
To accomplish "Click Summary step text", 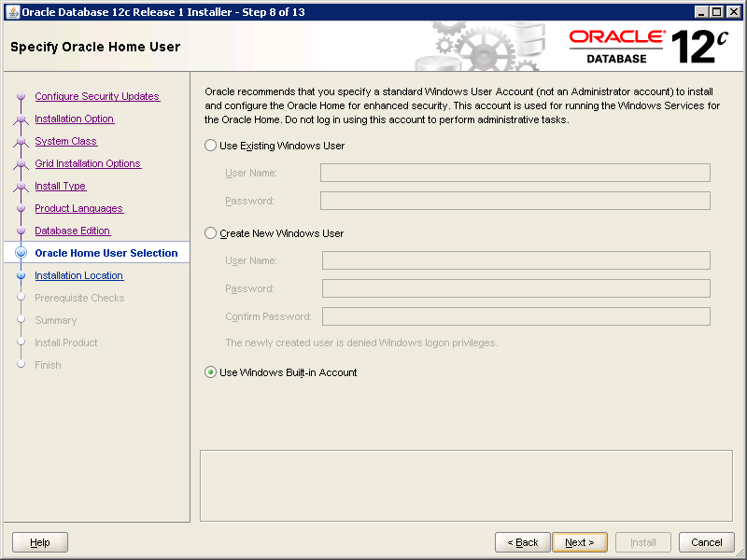I will [x=56, y=320].
